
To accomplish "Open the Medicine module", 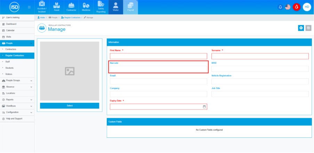I will tap(86, 7).
